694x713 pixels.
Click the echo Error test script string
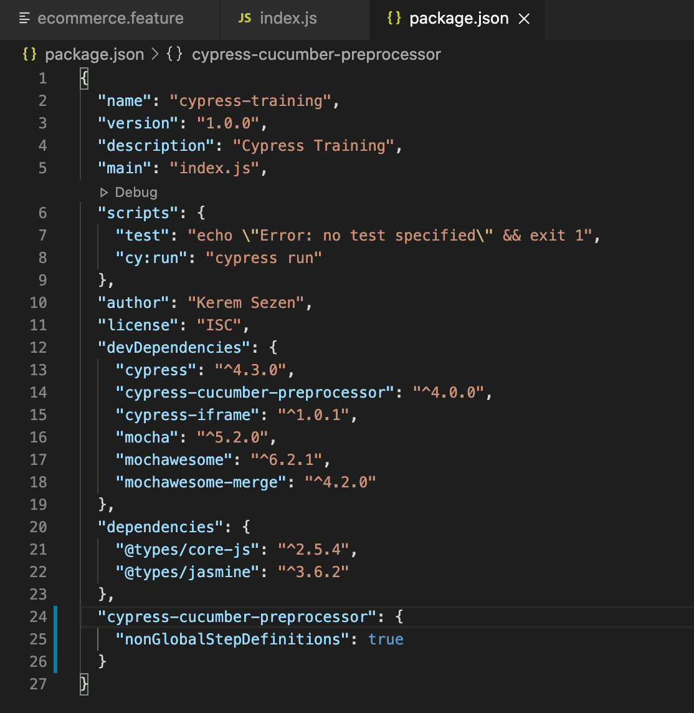[x=391, y=236]
